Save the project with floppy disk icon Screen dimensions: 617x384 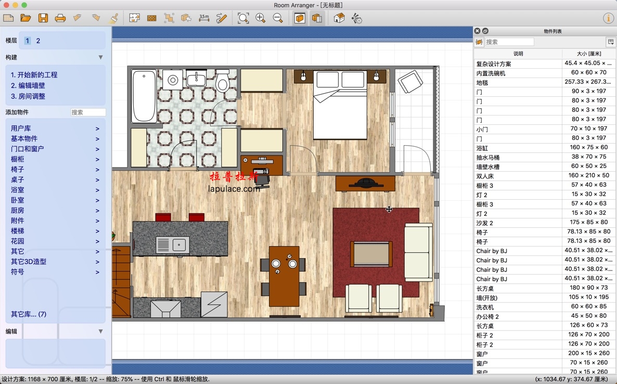pos(43,18)
